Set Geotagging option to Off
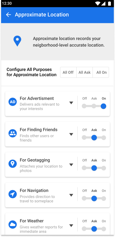Image resolution: width=115 pixels, height=237 pixels. pos(84,168)
